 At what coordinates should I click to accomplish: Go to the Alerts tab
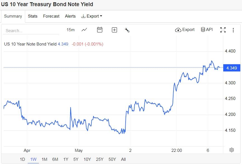click(70, 16)
